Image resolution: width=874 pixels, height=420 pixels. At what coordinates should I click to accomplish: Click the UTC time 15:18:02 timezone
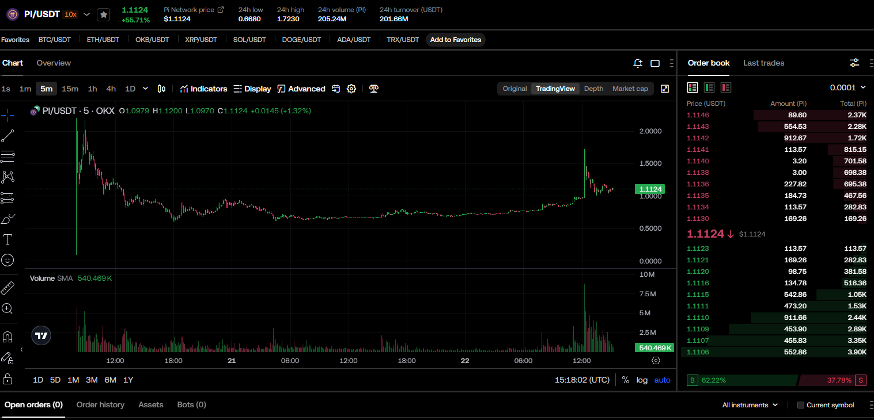[582, 380]
